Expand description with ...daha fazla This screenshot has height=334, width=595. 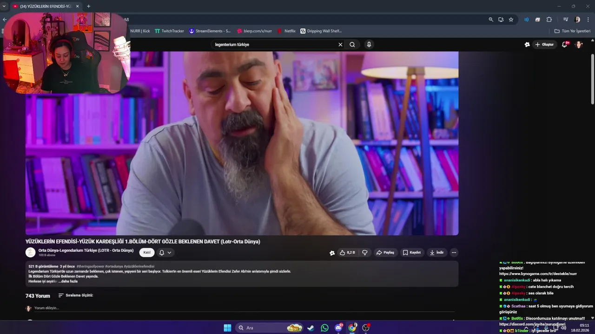pyautogui.click(x=68, y=281)
